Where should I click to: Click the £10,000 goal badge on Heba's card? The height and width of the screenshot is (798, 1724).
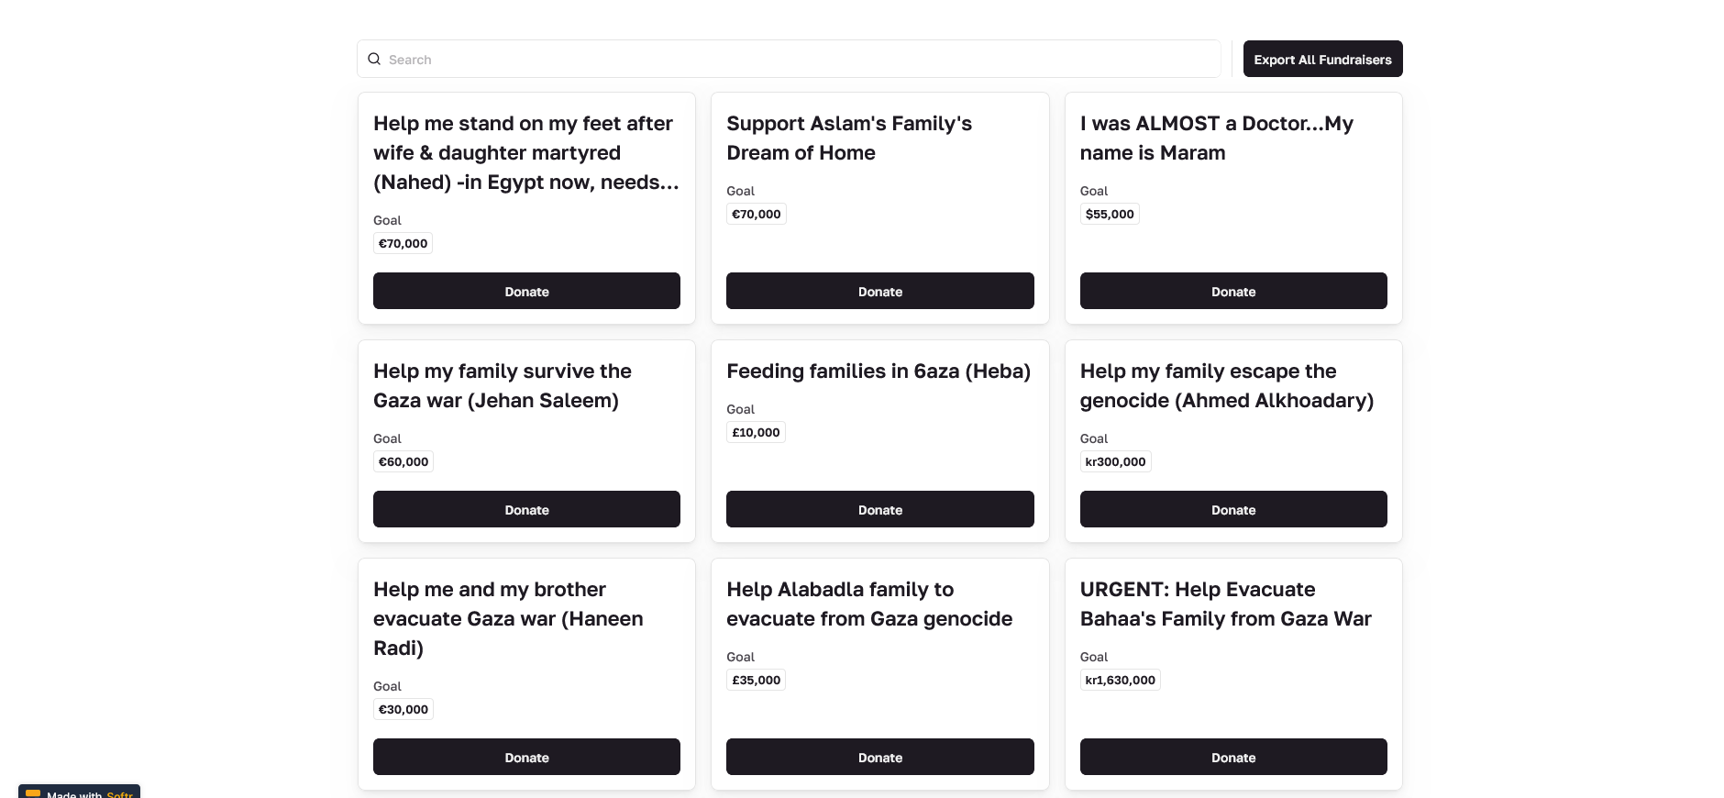(x=756, y=432)
